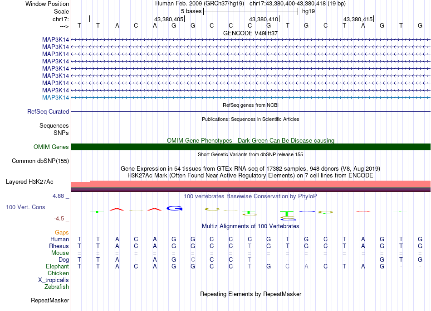Select the Elephant alignment row label
Screen dimensions: 431x311
pyautogui.click(x=58, y=267)
